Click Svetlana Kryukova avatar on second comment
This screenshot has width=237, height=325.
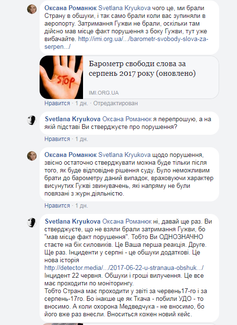32,120
